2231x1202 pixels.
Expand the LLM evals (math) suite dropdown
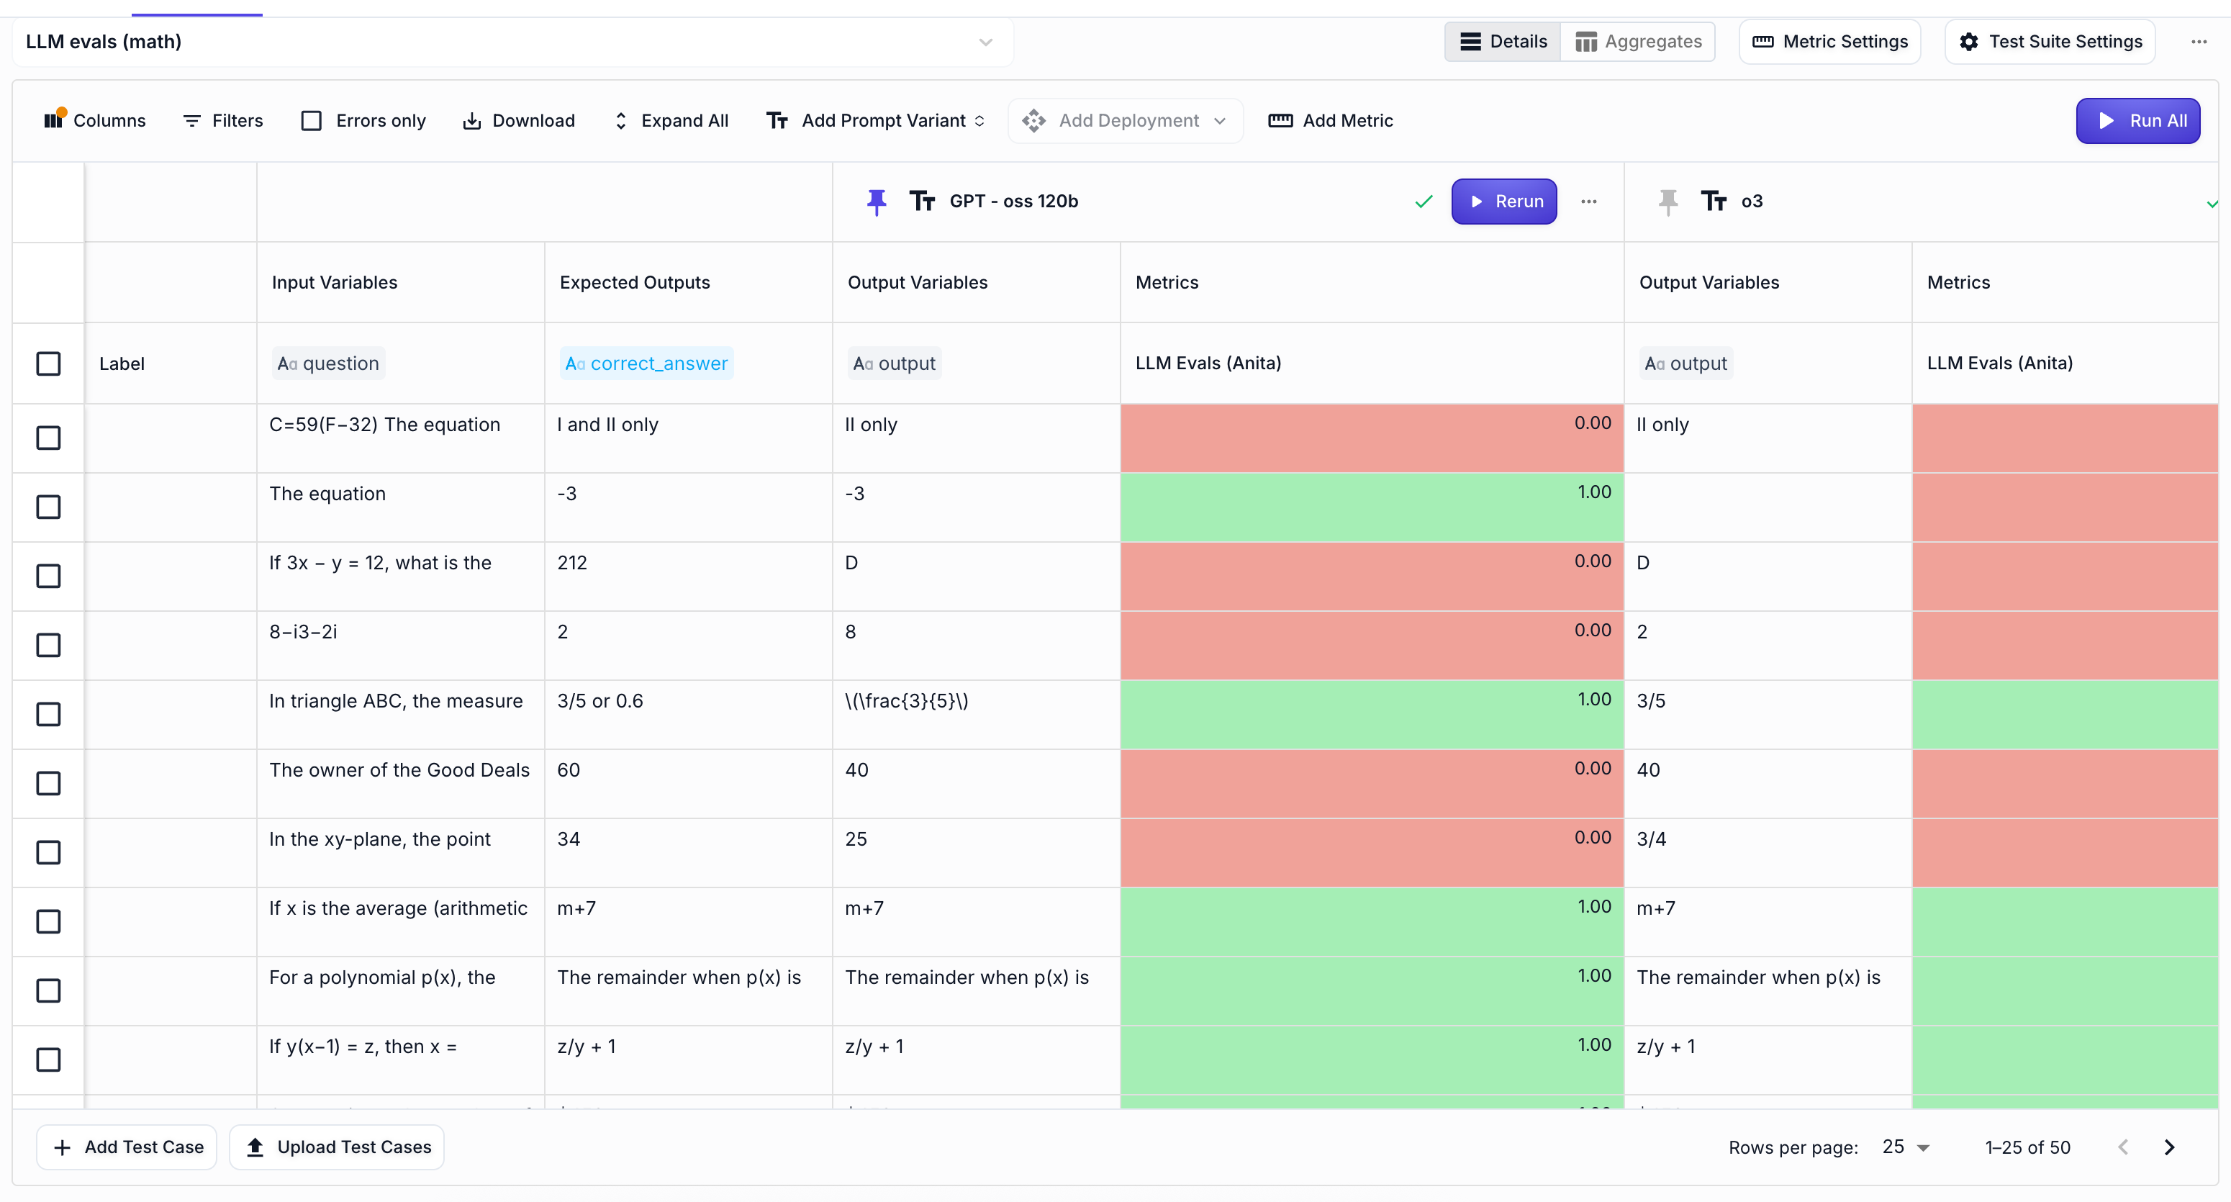(x=985, y=42)
